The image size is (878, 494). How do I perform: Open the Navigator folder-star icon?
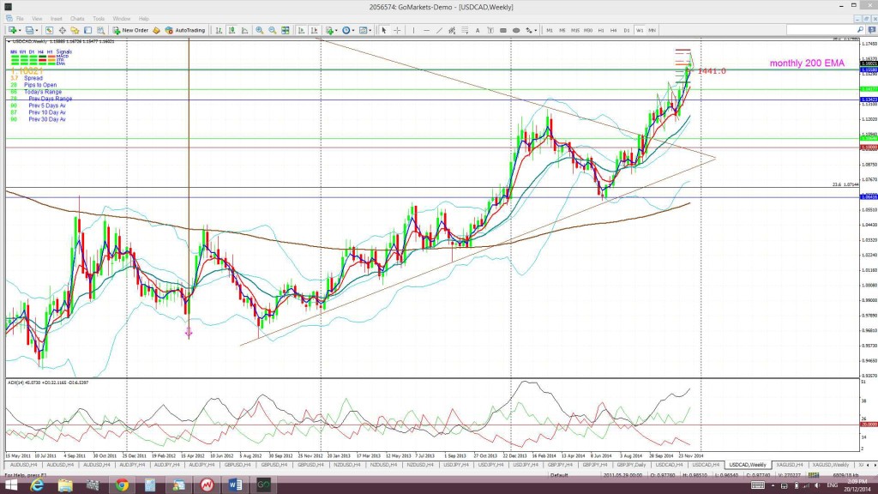75,30
